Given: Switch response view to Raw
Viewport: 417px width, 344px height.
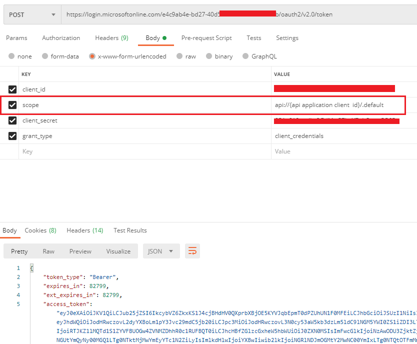Looking at the screenshot, I should coord(48,251).
